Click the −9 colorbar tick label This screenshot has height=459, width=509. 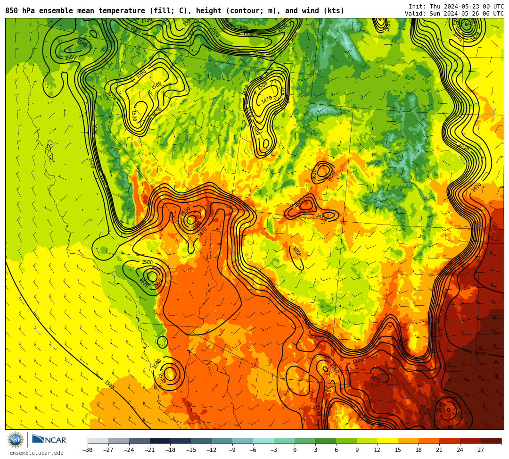click(232, 450)
